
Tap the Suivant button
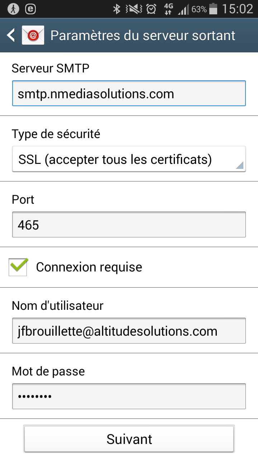point(129,439)
